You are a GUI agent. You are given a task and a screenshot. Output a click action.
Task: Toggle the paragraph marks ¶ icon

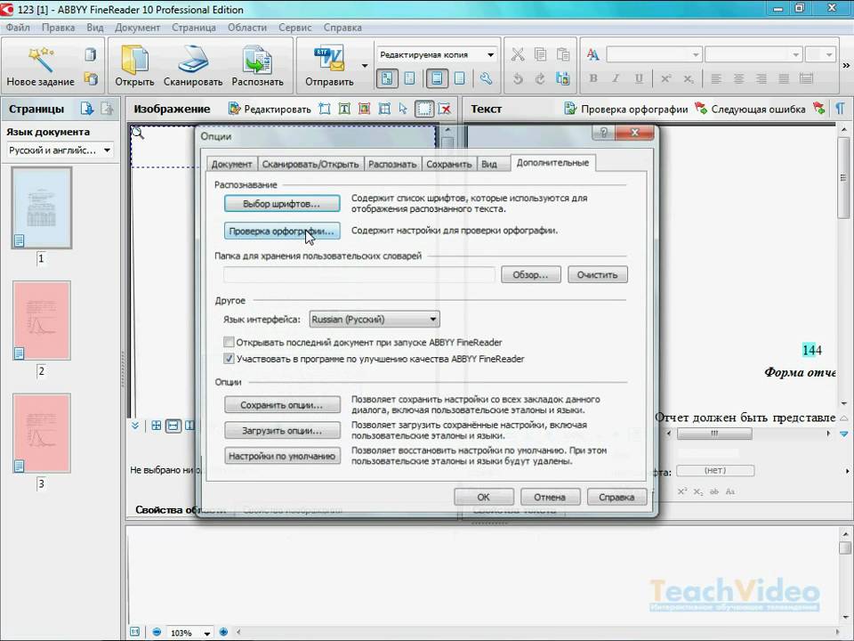pyautogui.click(x=840, y=109)
